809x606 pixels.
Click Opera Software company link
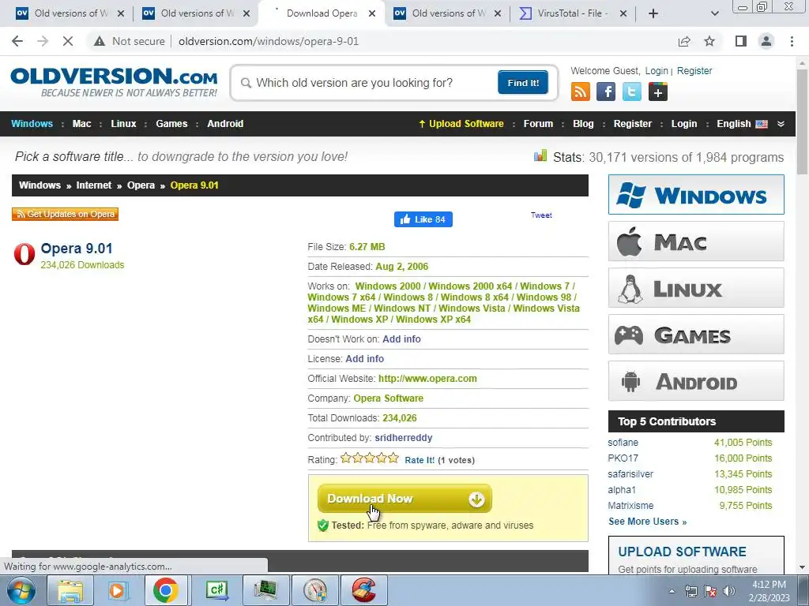388,398
